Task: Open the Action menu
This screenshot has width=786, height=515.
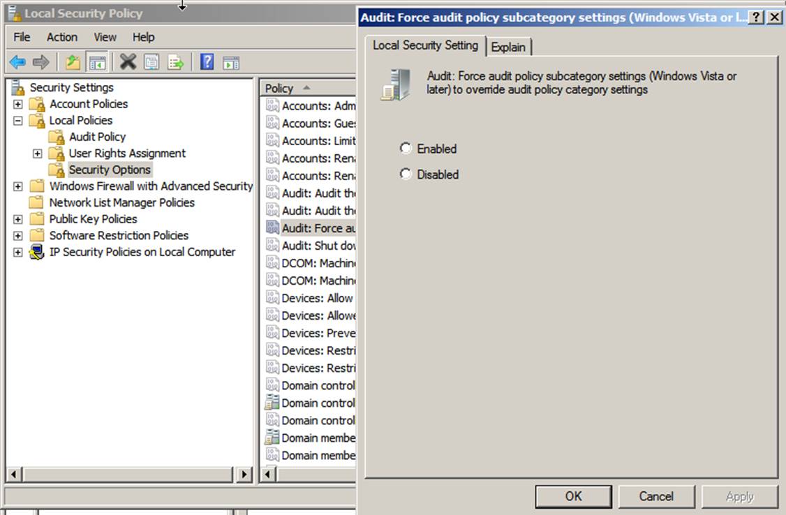Action: tap(61, 37)
